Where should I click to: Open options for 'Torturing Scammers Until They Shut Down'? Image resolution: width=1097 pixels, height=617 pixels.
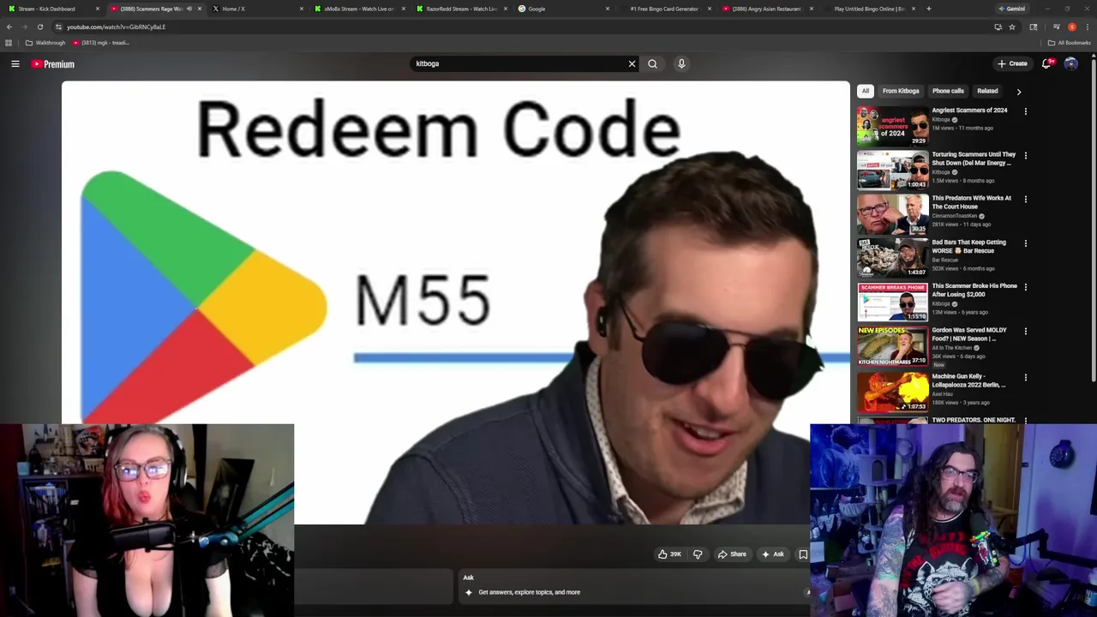pos(1025,156)
